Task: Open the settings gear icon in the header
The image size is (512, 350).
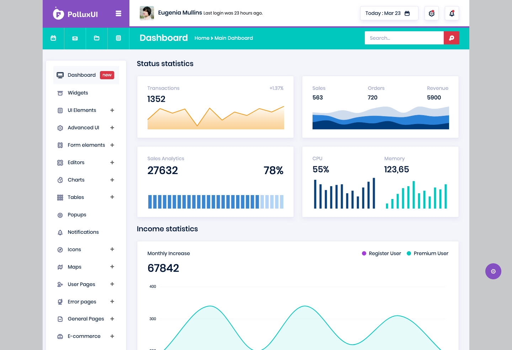Action: 432,13
